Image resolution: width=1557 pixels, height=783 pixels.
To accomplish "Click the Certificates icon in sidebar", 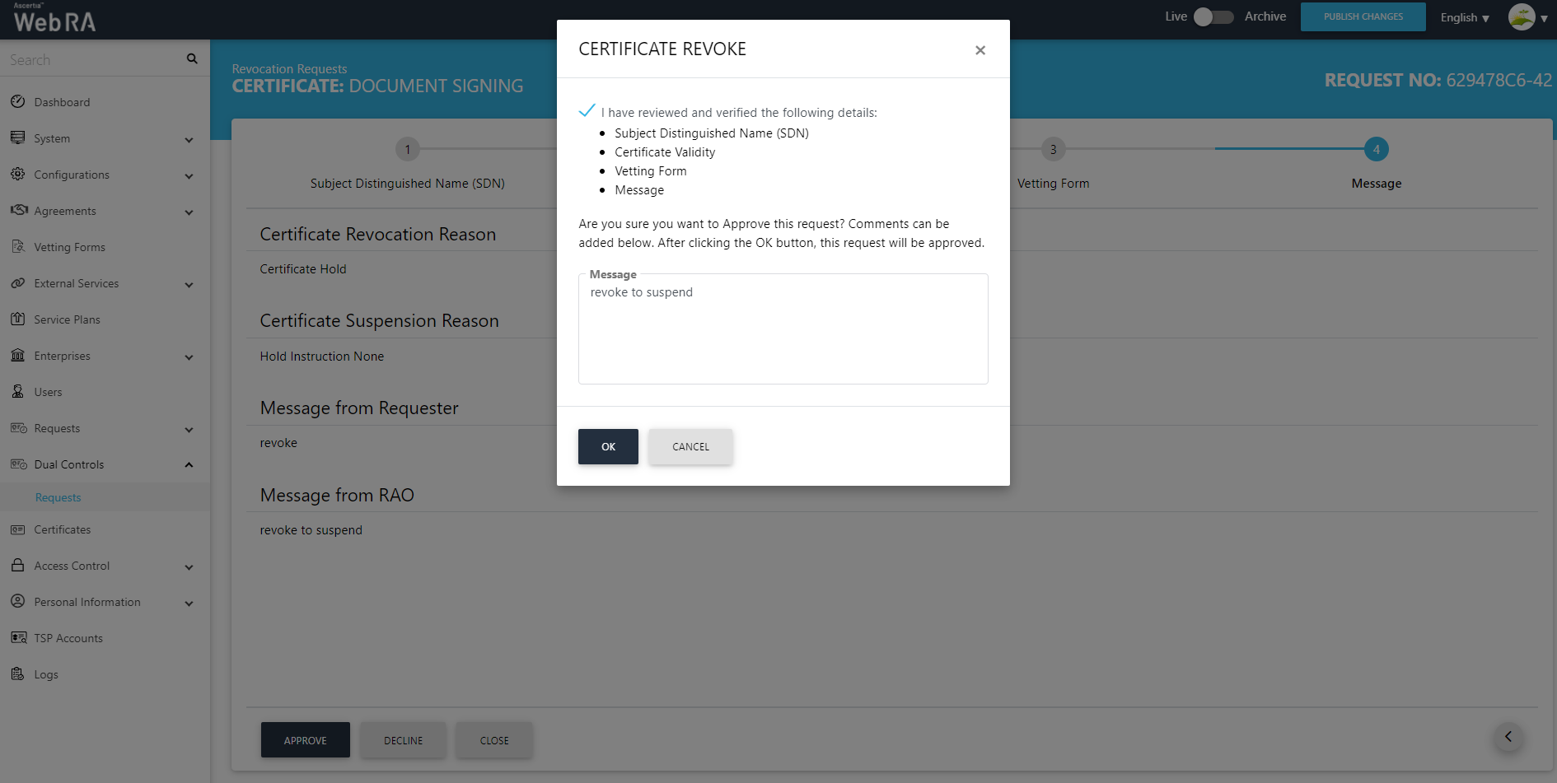I will (x=17, y=529).
